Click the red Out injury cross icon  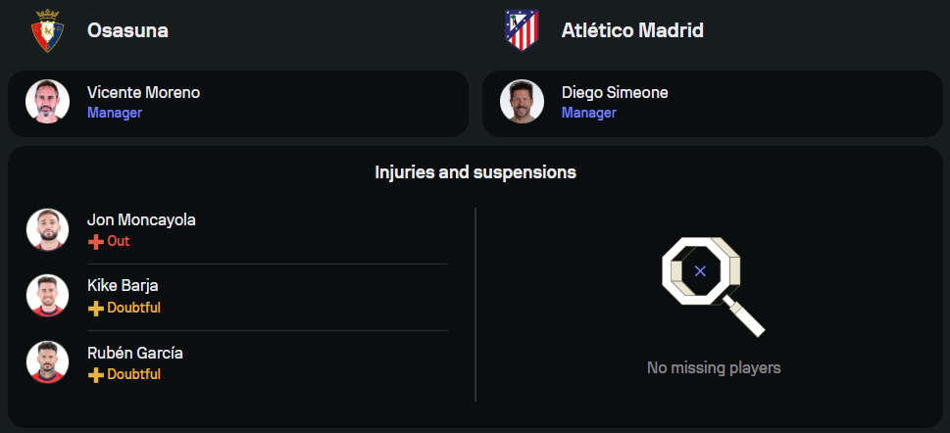pyautogui.click(x=95, y=241)
